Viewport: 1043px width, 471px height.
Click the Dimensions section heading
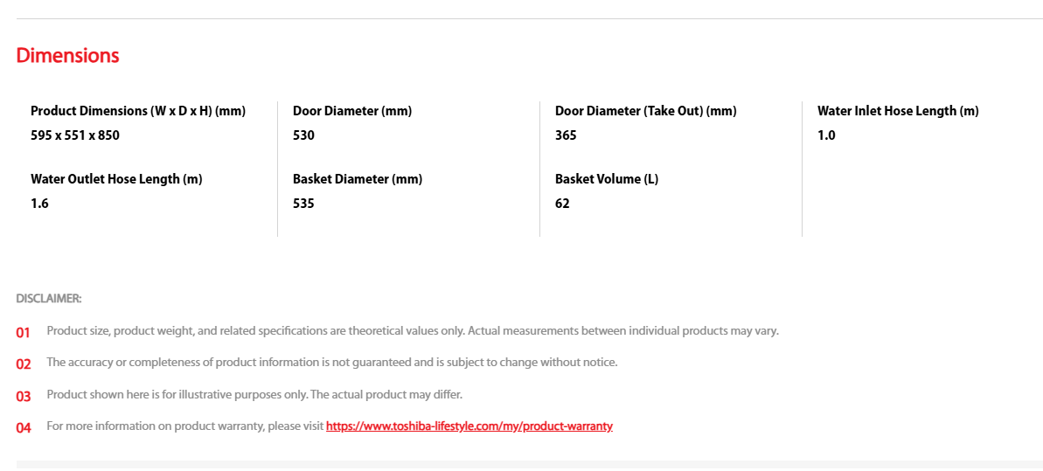pyautogui.click(x=68, y=56)
